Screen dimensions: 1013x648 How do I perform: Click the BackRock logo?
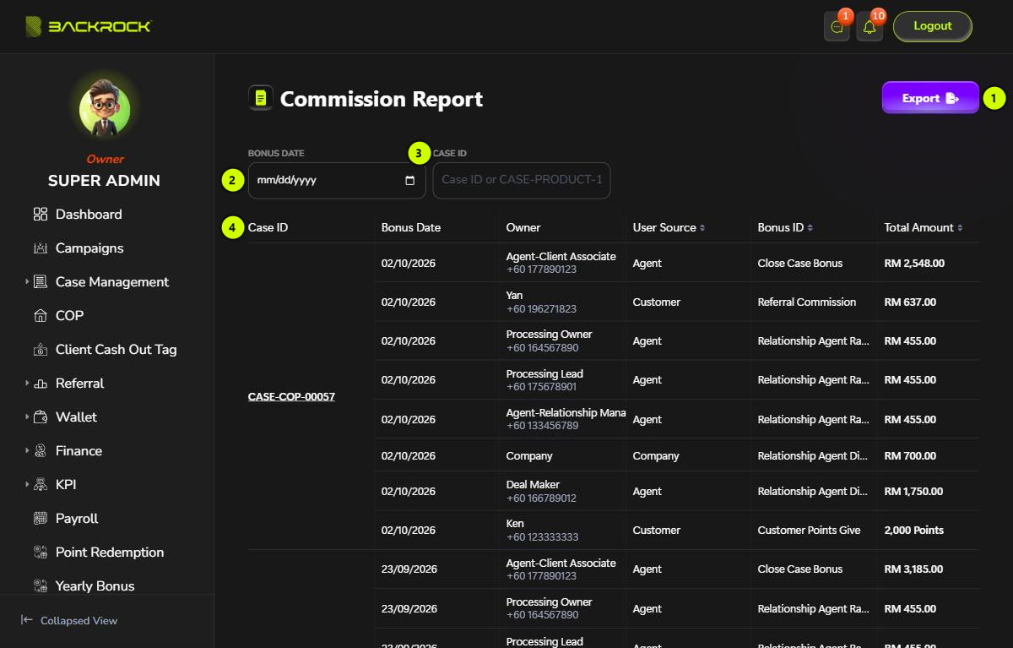(88, 26)
